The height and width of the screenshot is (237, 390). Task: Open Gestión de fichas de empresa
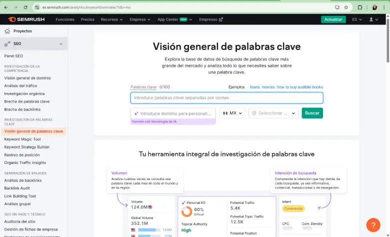[x=31, y=229]
